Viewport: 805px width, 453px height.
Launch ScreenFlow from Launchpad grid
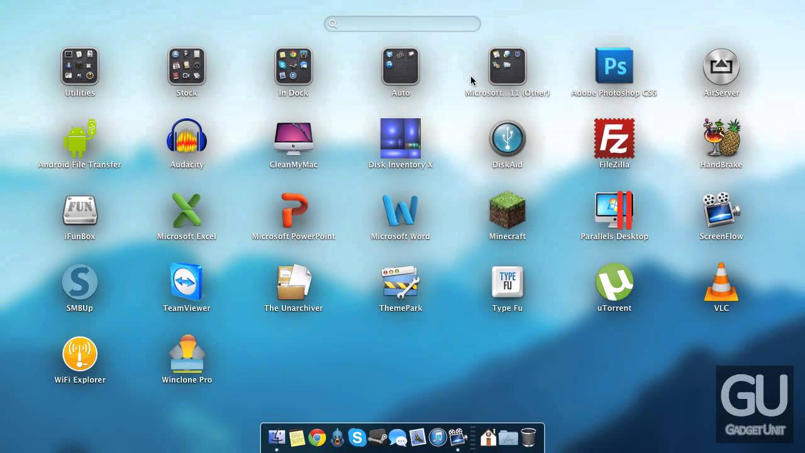click(x=721, y=210)
